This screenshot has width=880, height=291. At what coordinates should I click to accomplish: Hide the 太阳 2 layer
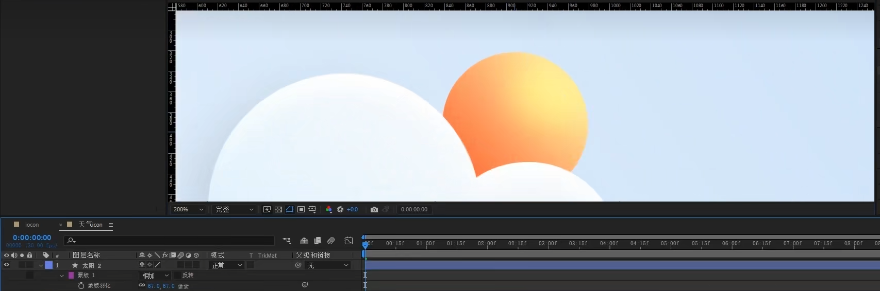7,265
